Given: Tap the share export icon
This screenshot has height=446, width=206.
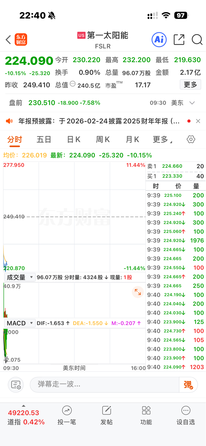Looking at the screenshot, I should tap(179, 40).
